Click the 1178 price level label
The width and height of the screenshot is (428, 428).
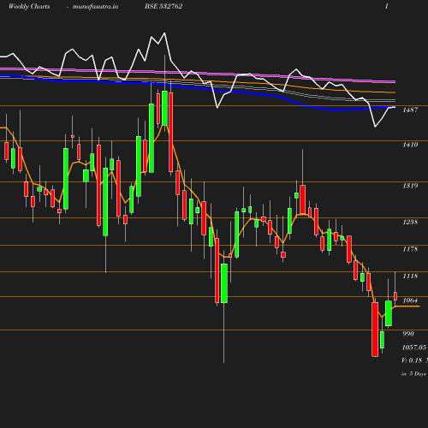point(410,249)
